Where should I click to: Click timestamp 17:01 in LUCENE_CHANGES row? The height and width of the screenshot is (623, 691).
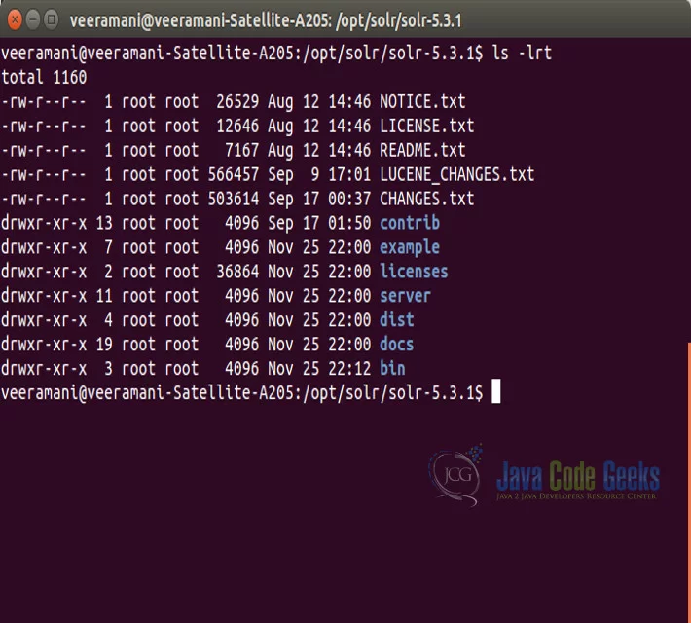coord(349,174)
